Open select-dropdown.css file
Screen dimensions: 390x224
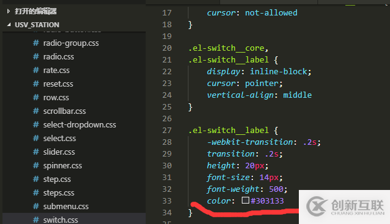[x=79, y=124]
